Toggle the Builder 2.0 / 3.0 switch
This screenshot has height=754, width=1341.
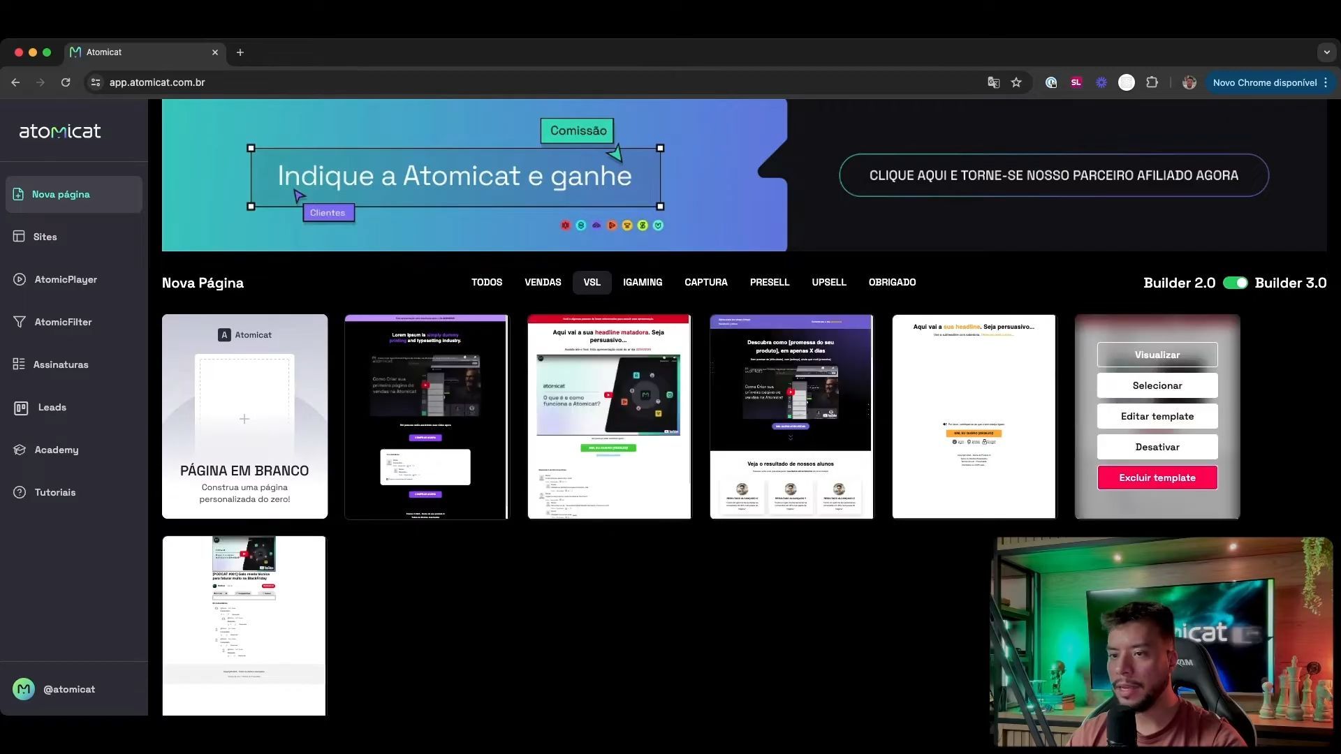point(1235,283)
